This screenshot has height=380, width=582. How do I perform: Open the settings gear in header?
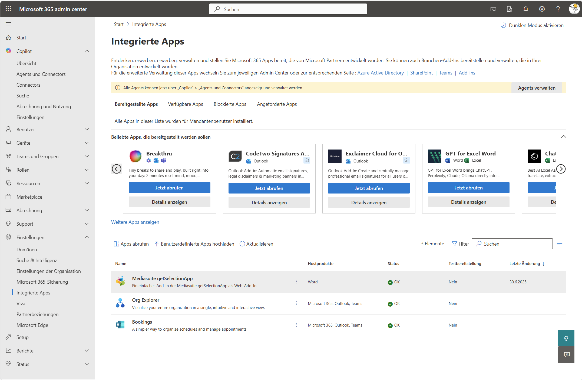point(542,9)
